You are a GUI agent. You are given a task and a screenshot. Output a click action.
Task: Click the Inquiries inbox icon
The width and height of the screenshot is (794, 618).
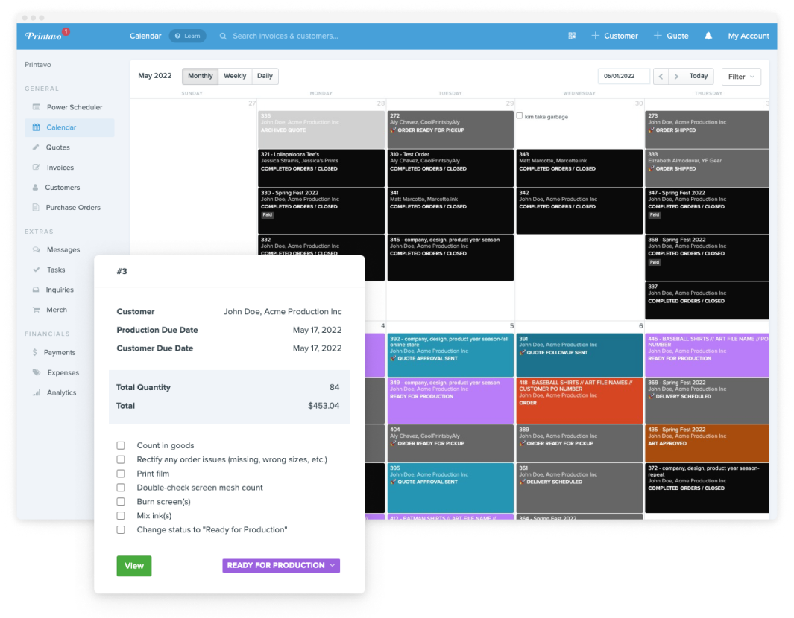click(36, 290)
